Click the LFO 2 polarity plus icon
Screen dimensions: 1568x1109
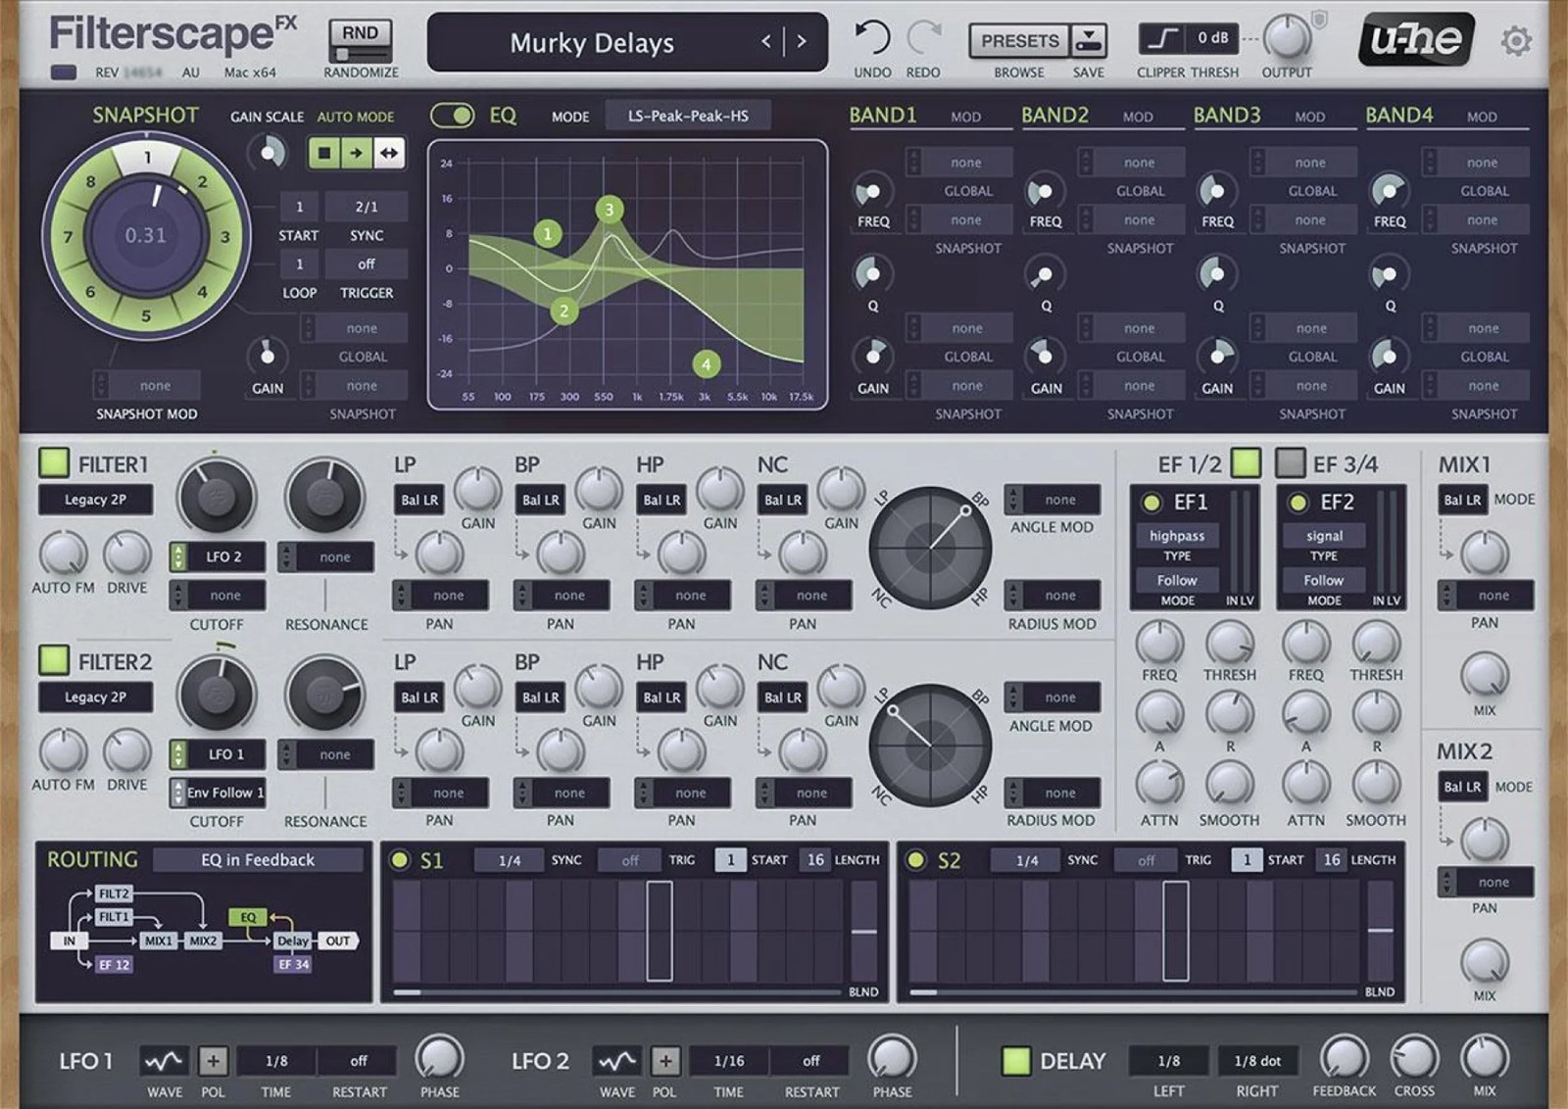tap(665, 1061)
